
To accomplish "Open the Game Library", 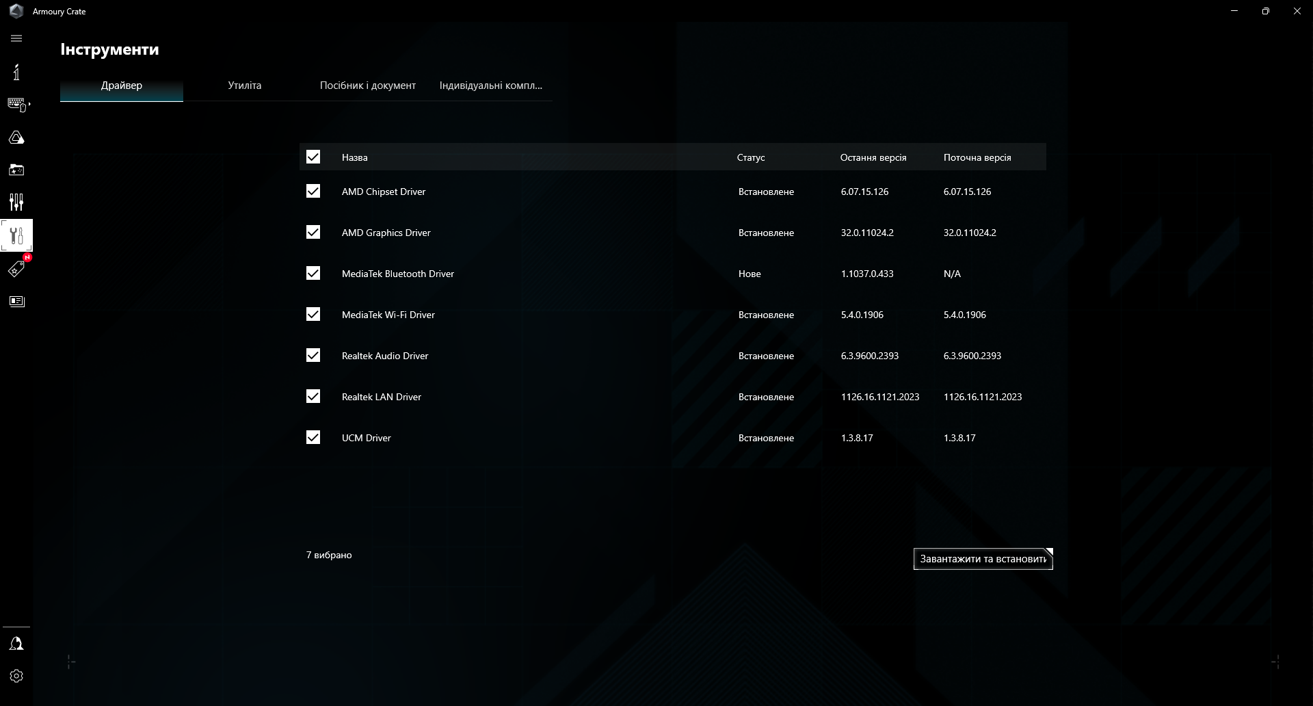I will (16, 170).
